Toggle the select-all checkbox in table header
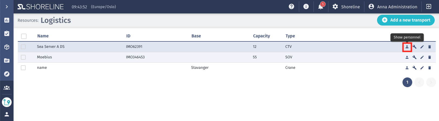The width and height of the screenshot is (439, 121). pyautogui.click(x=24, y=36)
